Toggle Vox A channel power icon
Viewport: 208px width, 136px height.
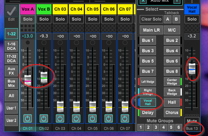tap(28, 118)
